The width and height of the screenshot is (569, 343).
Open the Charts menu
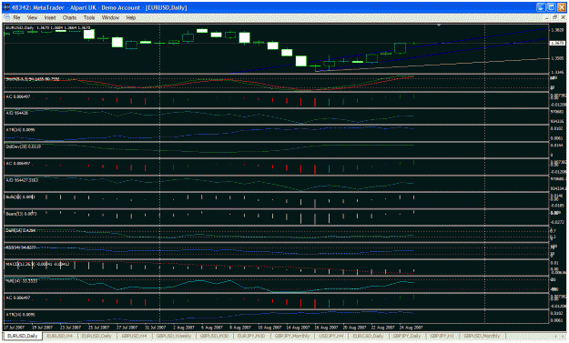(x=69, y=17)
